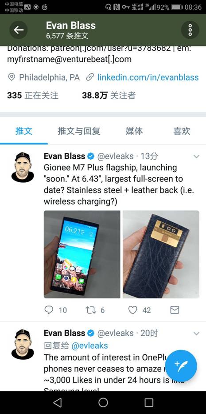Tap the back arrow in header
This screenshot has height=414, width=206.
19,30
